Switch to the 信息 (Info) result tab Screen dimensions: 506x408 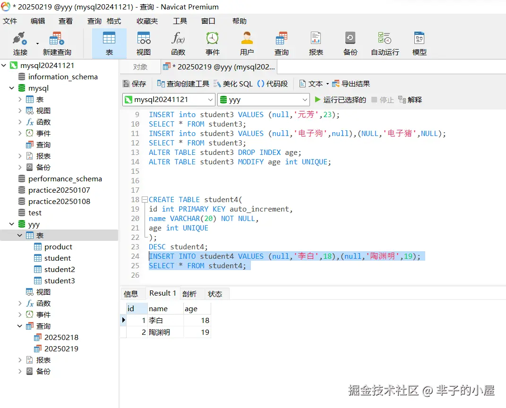[131, 294]
